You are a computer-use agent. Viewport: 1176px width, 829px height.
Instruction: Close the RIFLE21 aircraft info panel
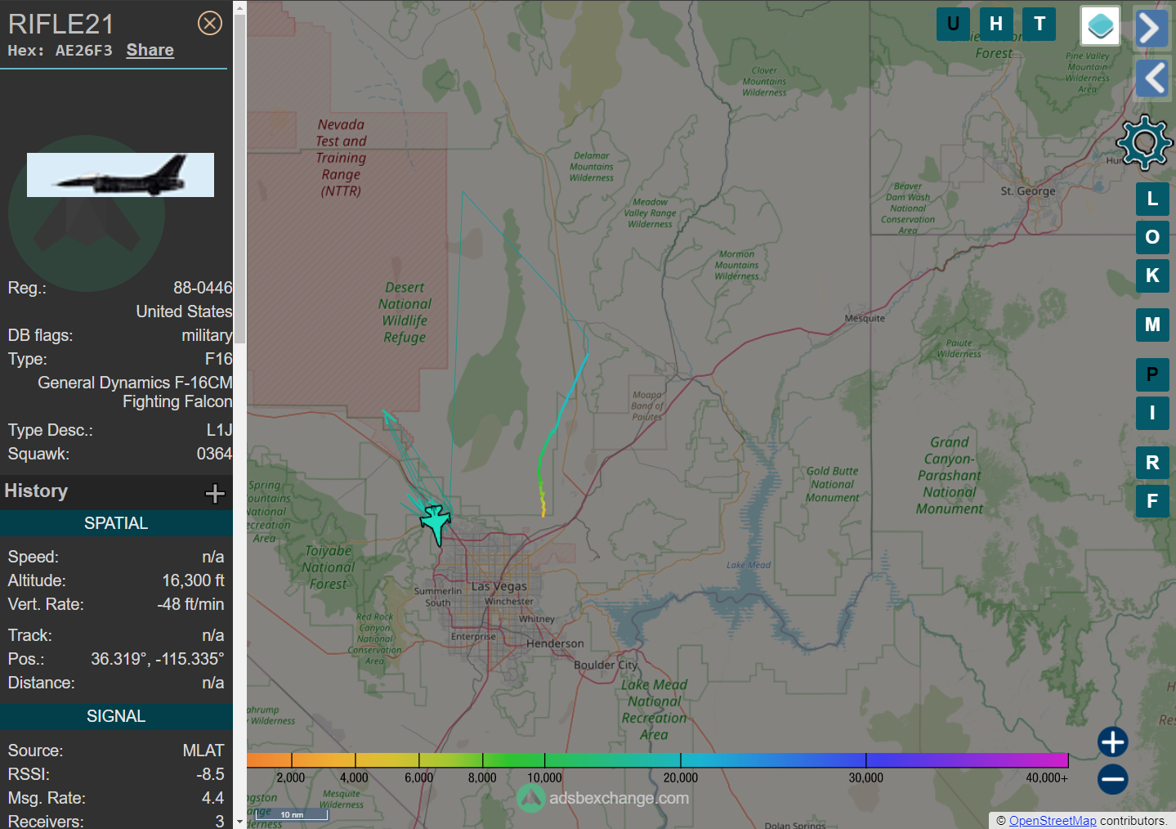pyautogui.click(x=210, y=23)
